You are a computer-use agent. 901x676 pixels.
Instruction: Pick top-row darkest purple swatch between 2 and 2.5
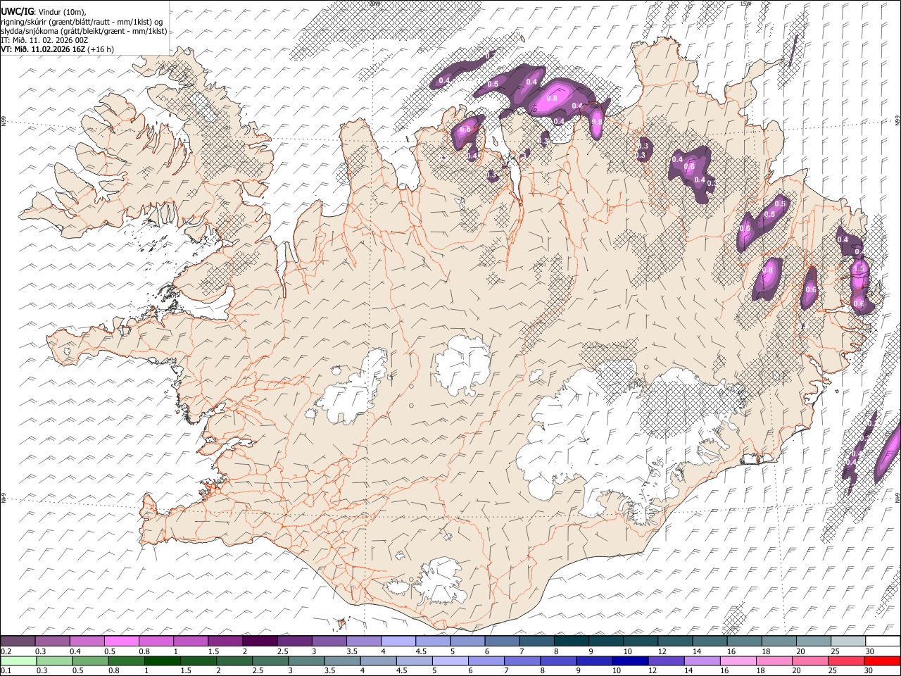[260, 641]
